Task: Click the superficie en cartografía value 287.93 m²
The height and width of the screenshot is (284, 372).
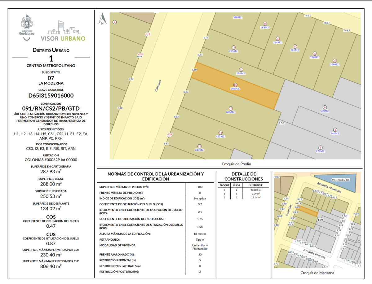Action: point(51,171)
